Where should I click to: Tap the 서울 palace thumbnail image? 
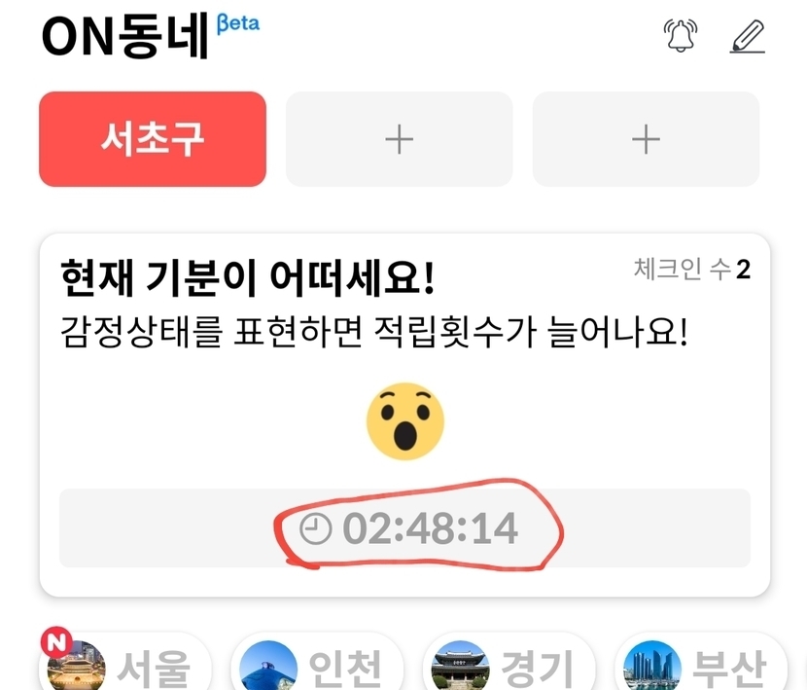coord(76,668)
